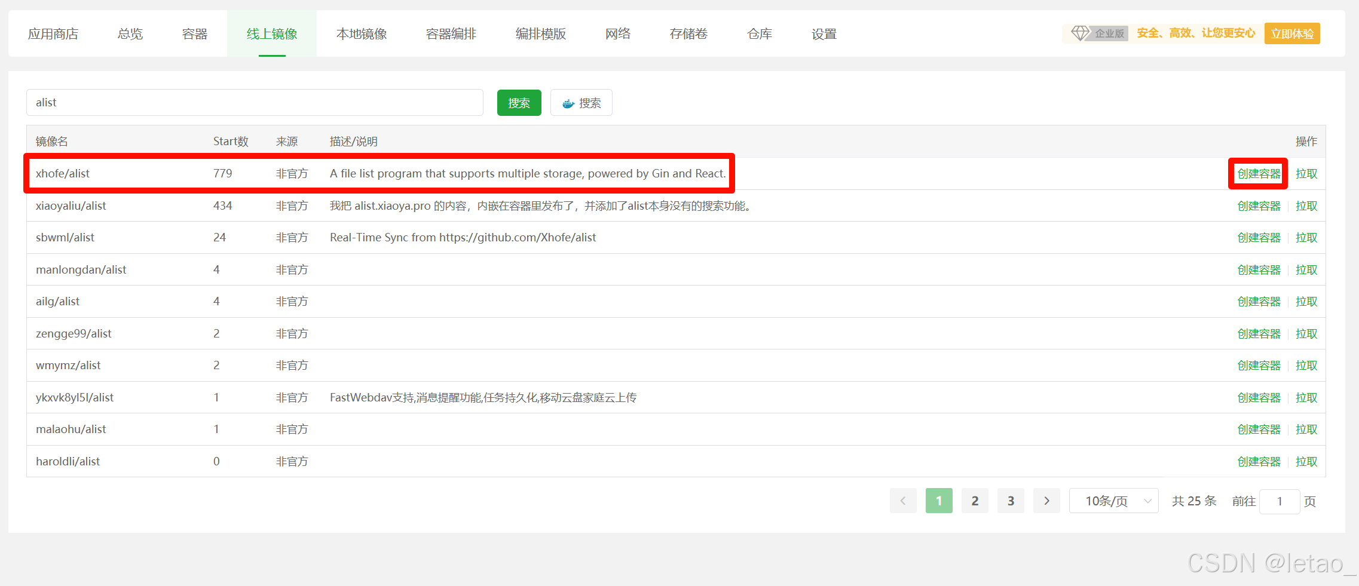This screenshot has height=586, width=1359.
Task: Click the FastWebdav description text
Action: click(483, 398)
